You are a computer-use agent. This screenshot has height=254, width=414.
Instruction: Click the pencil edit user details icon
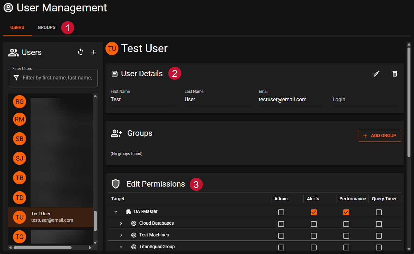[377, 74]
